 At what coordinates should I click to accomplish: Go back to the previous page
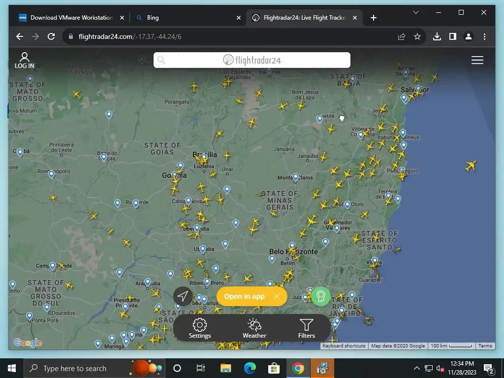click(20, 36)
